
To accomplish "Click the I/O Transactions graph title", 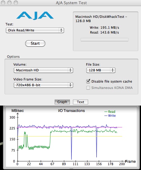I will click(71, 111).
